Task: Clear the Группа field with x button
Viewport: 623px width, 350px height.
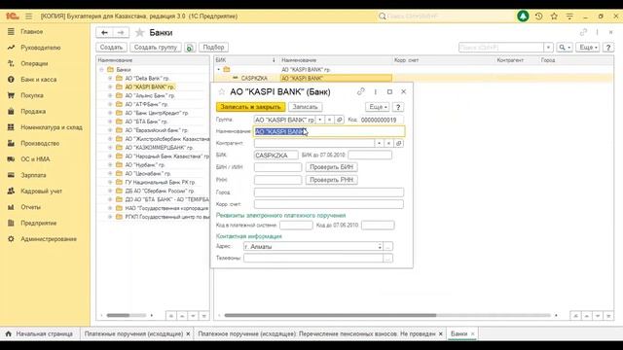Action: click(329, 120)
